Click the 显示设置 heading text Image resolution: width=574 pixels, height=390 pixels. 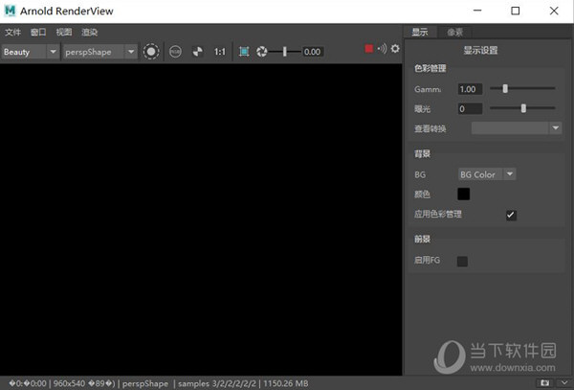pos(480,50)
